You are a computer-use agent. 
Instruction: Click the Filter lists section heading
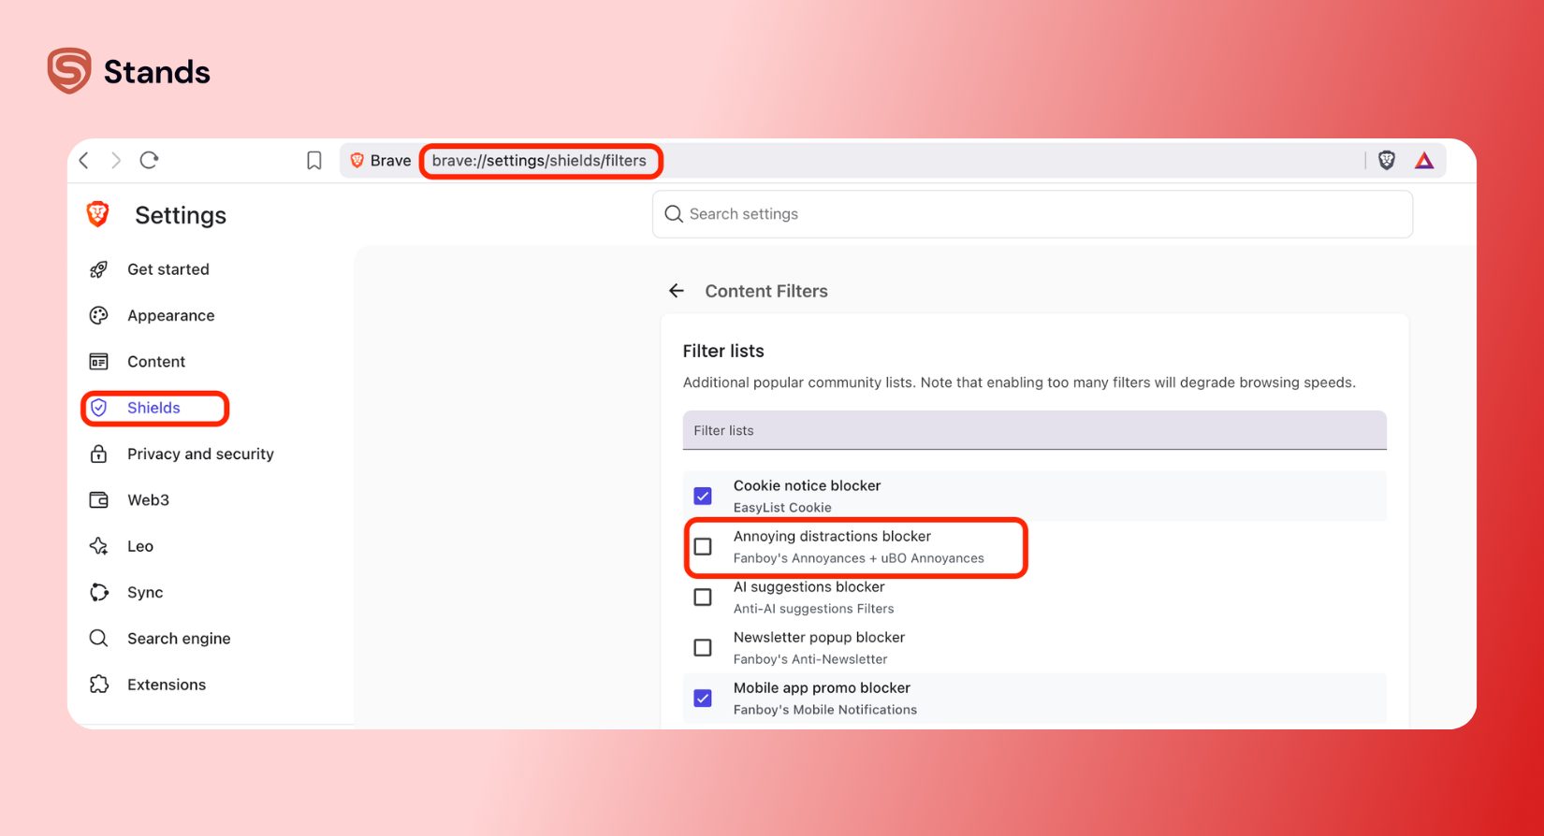pos(723,351)
